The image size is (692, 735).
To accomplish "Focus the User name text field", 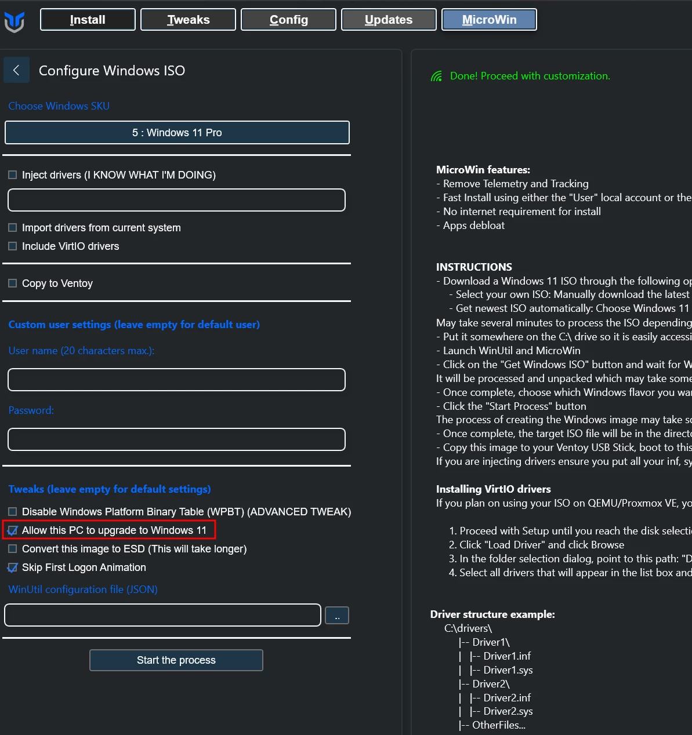I will (176, 380).
